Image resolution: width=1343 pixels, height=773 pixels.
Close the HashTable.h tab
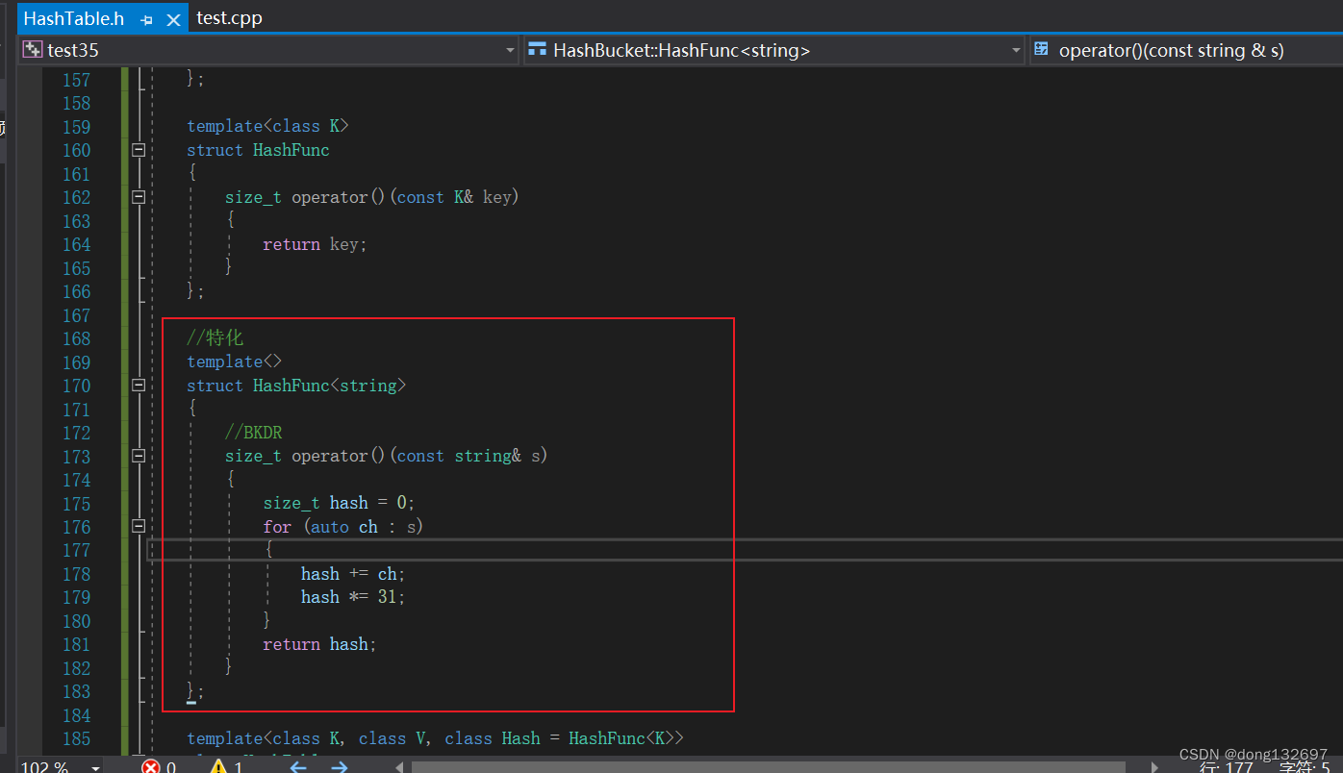click(173, 19)
